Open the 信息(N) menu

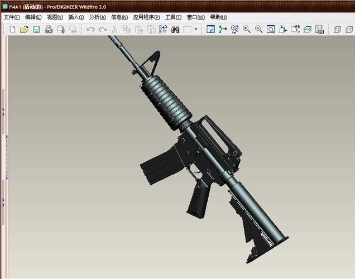pyautogui.click(x=119, y=17)
